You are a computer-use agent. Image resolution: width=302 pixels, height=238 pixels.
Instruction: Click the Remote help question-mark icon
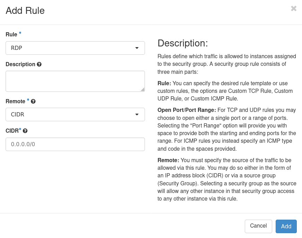pos(33,102)
